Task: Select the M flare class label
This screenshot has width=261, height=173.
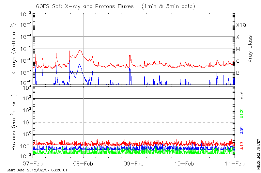Action: [238, 49]
